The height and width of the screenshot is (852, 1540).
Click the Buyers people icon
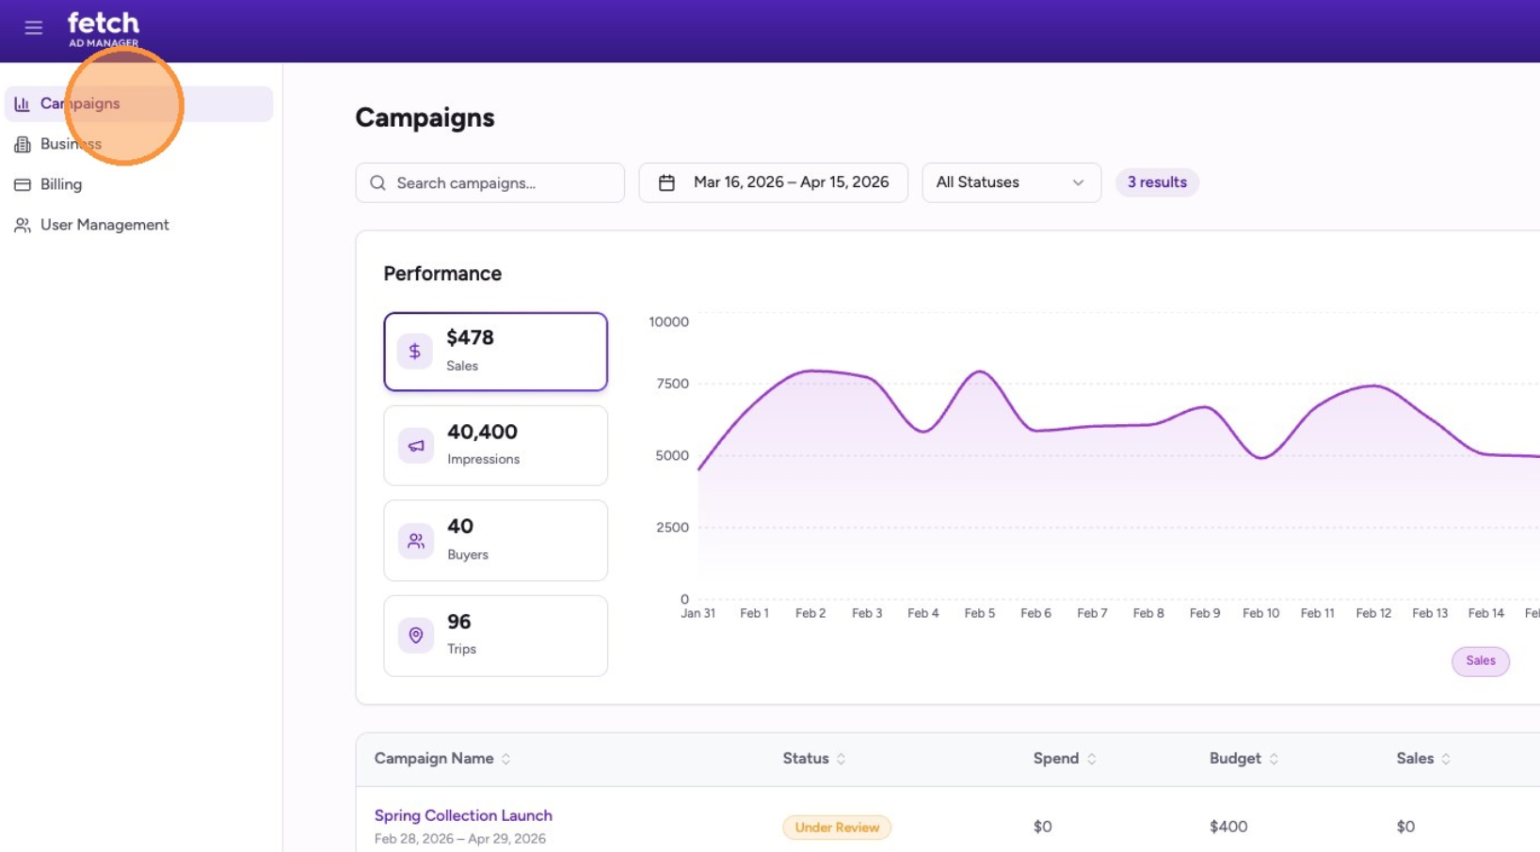click(415, 541)
